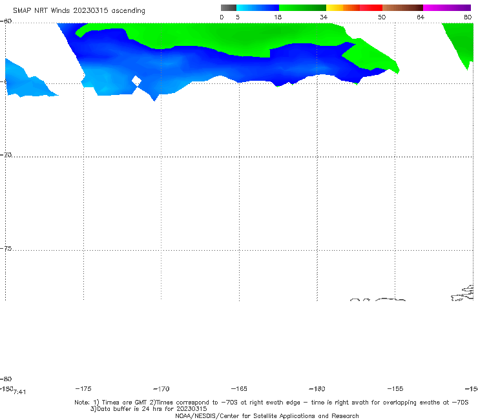Viewport: 478px width, 420px height.
Task: Click the longitude label '-165'
Action: coord(239,388)
